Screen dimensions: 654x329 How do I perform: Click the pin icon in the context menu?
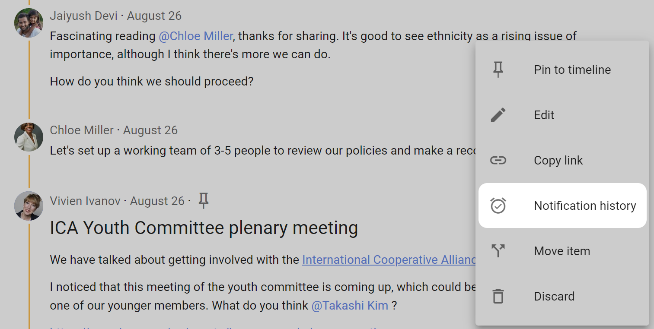498,70
